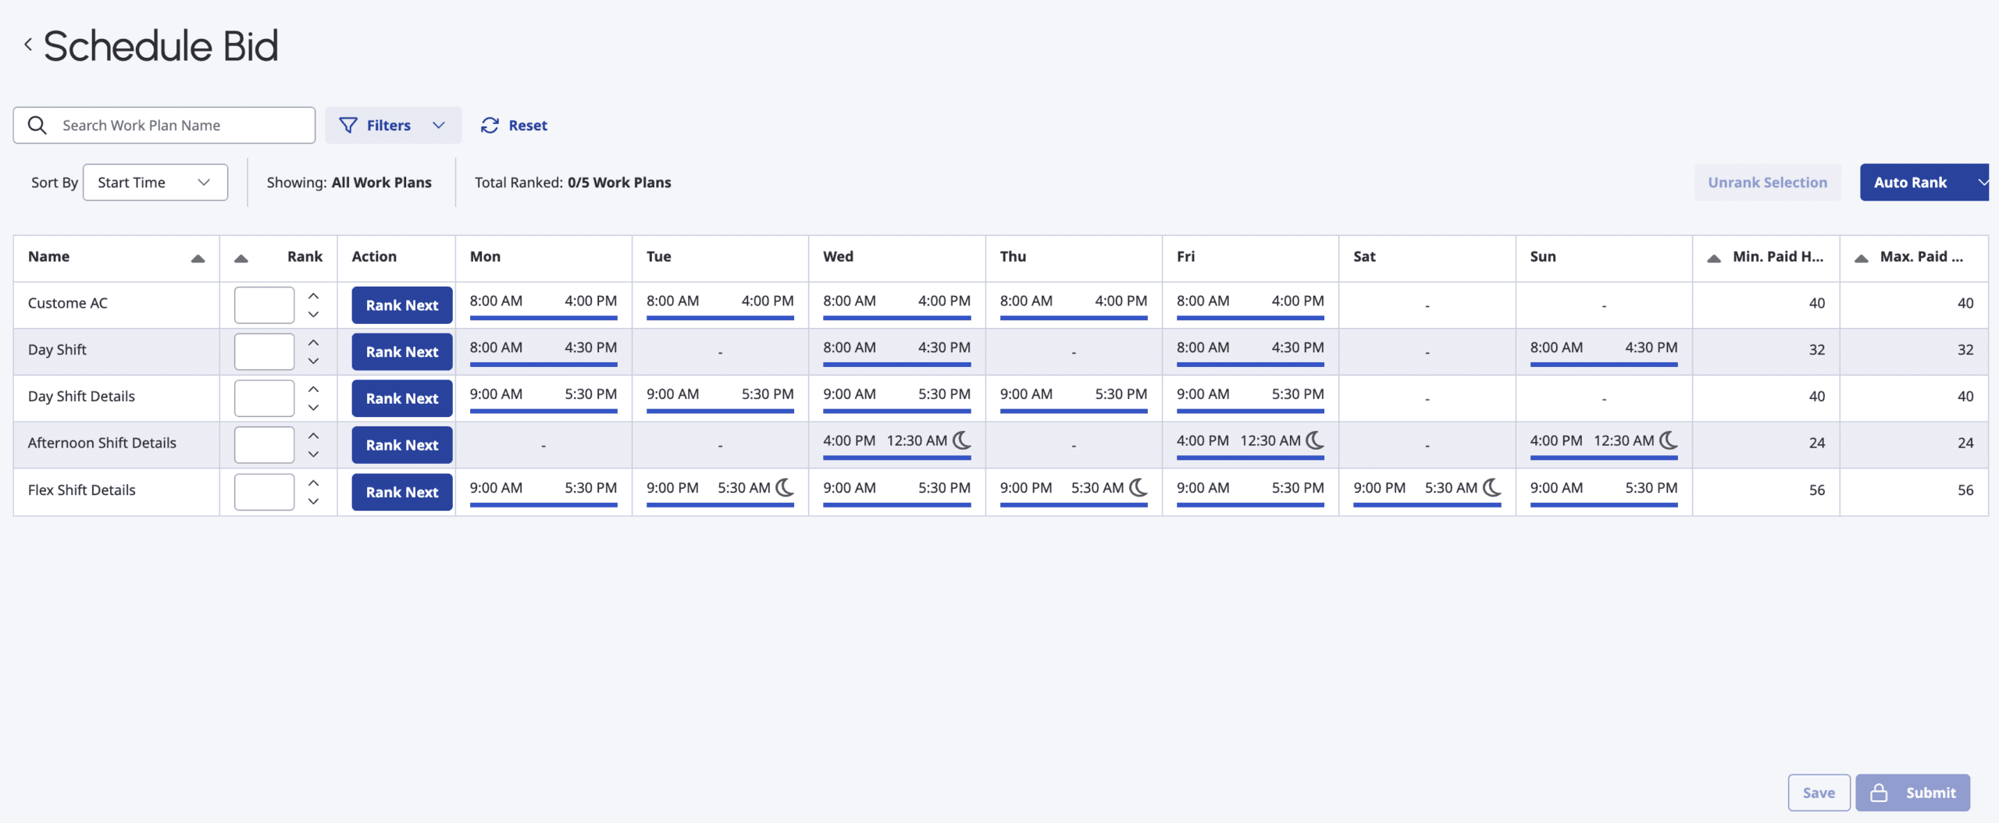Image resolution: width=1999 pixels, height=823 pixels.
Task: Click Rank Next for Day Shift Details
Action: pyautogui.click(x=402, y=398)
